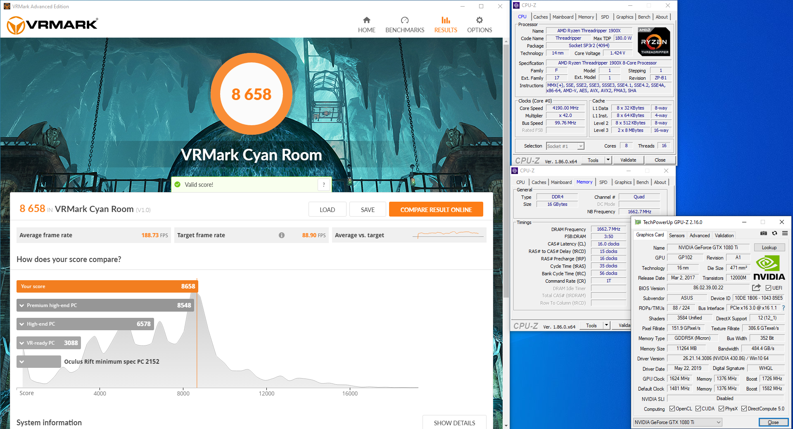Click the Ryzen Threadripper logo in CPU-Z
Viewport: 793px width, 429px height.
tap(654, 42)
